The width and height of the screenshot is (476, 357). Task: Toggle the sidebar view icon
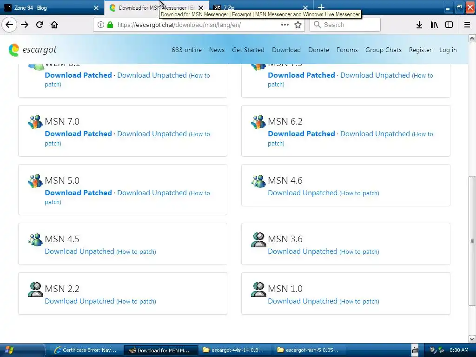click(x=449, y=25)
